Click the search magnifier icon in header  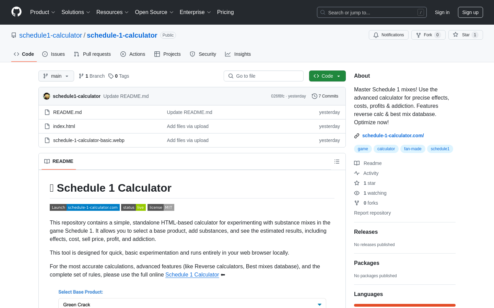coord(323,12)
